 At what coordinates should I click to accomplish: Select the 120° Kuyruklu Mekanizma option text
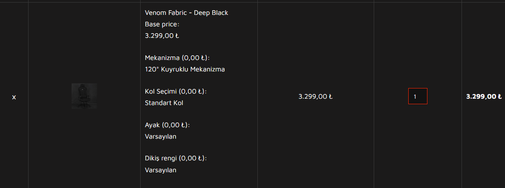(185, 69)
